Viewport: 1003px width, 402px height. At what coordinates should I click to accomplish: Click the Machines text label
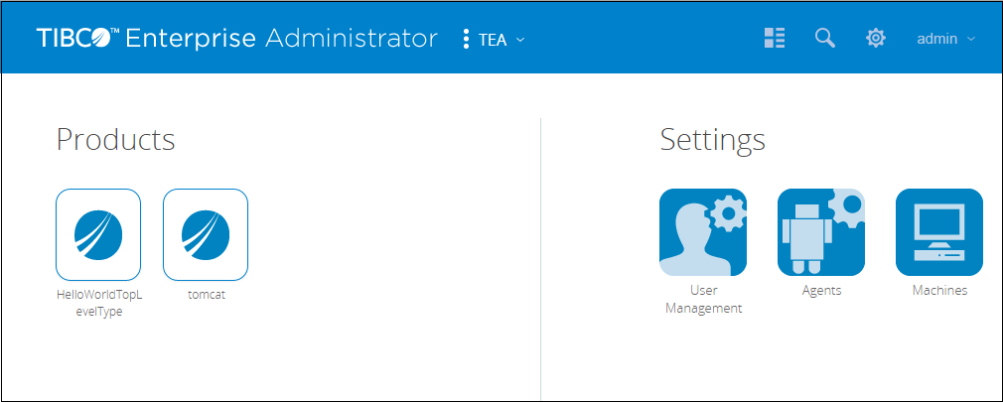[x=938, y=291]
